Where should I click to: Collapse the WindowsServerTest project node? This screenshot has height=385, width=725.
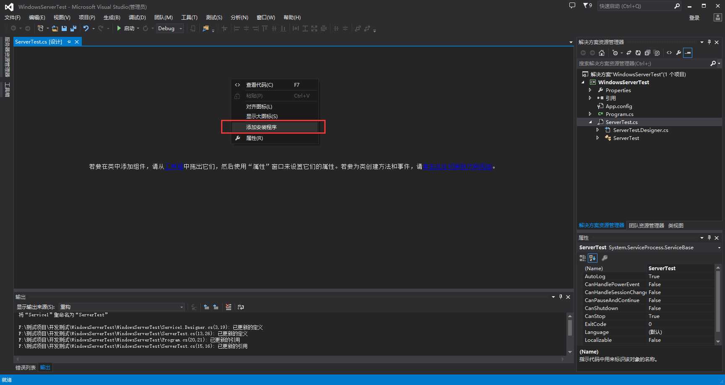coord(583,83)
